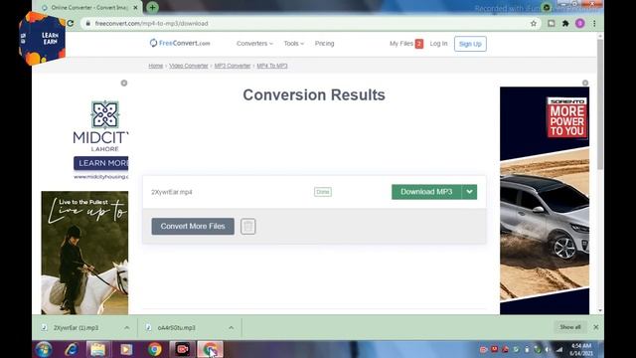Click the Done status badge
636x358 pixels.
323,192
